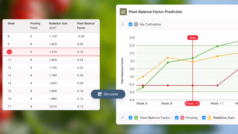
Task: Select the week 16 table row number
Action: pyautogui.click(x=9, y=99)
